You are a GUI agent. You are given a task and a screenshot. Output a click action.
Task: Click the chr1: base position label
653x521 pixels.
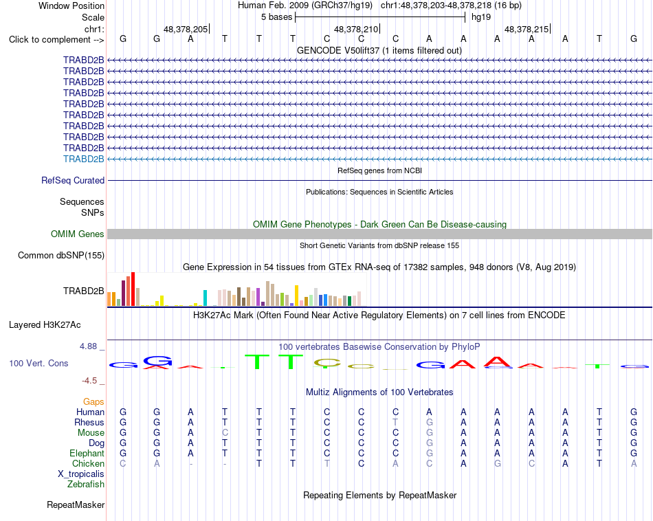point(94,29)
